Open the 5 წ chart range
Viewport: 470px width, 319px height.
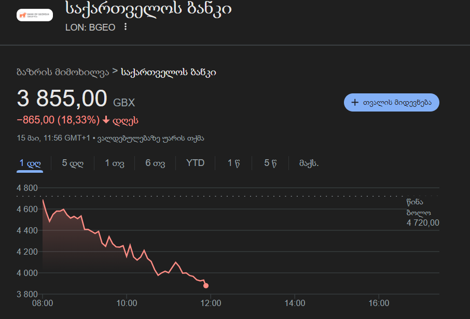point(270,163)
